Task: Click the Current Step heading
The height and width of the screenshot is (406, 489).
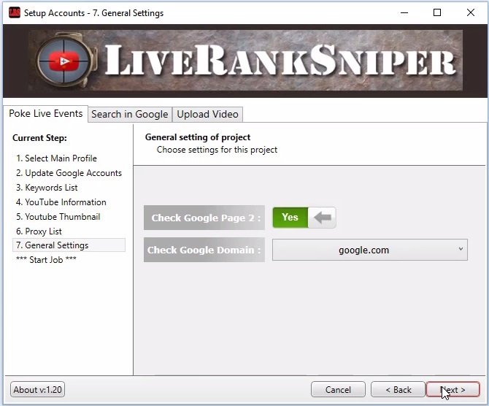Action: (x=39, y=138)
